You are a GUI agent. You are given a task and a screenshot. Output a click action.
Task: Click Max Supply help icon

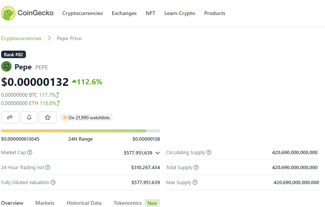pos(195,182)
